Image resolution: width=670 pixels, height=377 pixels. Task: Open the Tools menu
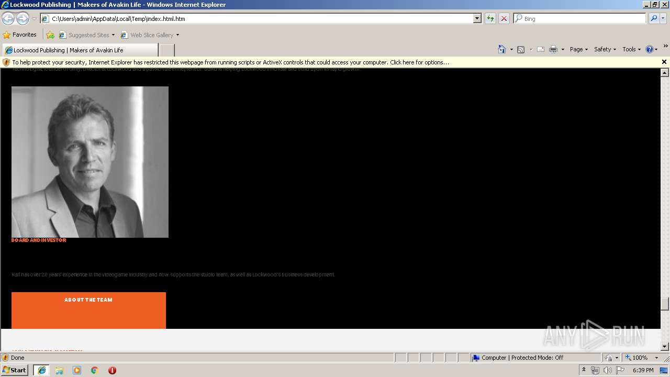(x=631, y=49)
